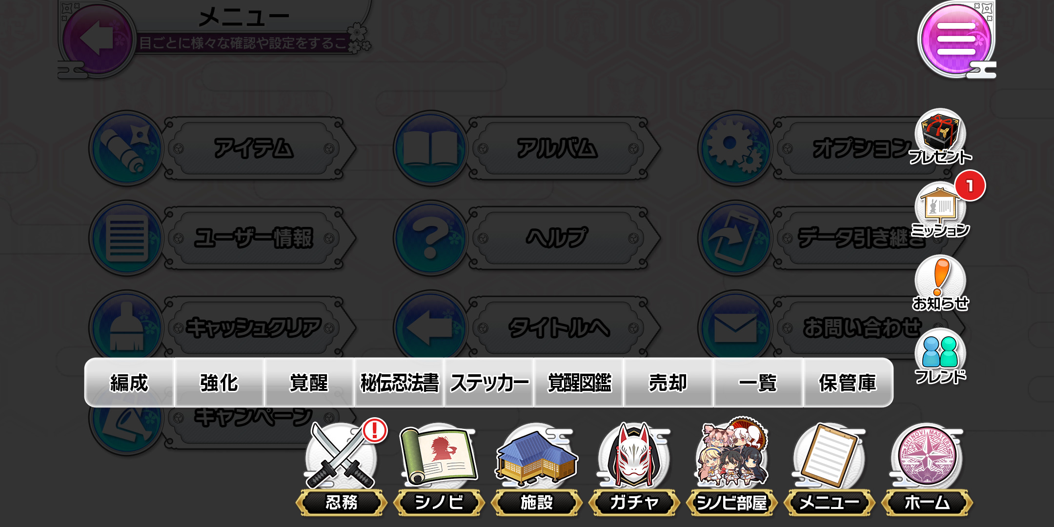The height and width of the screenshot is (527, 1054).
Task: Select the 編成 submenu tab
Action: [129, 383]
